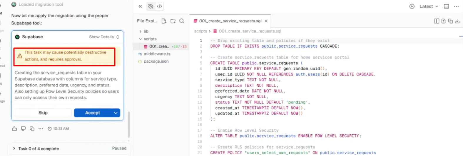Skip the Supabase migration
This screenshot has width=463, height=156.
(x=43, y=113)
